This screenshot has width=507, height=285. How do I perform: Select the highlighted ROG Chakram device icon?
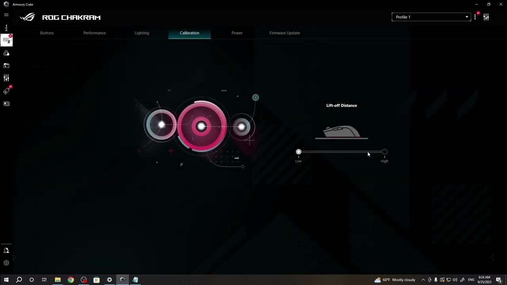pyautogui.click(x=6, y=40)
